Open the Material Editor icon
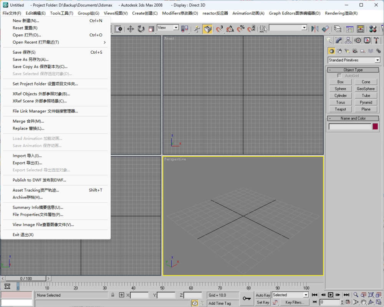The width and height of the screenshot is (384, 307). pos(372,29)
